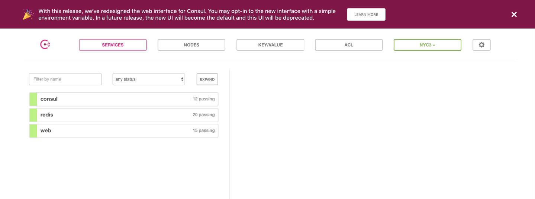Click the green status indicator for redis
535x199 pixels.
coord(33,115)
